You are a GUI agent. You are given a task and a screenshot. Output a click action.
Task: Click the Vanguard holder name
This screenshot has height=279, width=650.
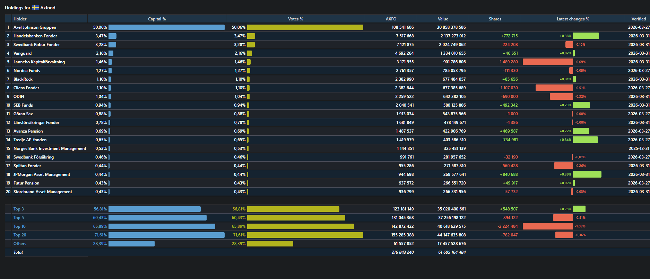coord(23,53)
